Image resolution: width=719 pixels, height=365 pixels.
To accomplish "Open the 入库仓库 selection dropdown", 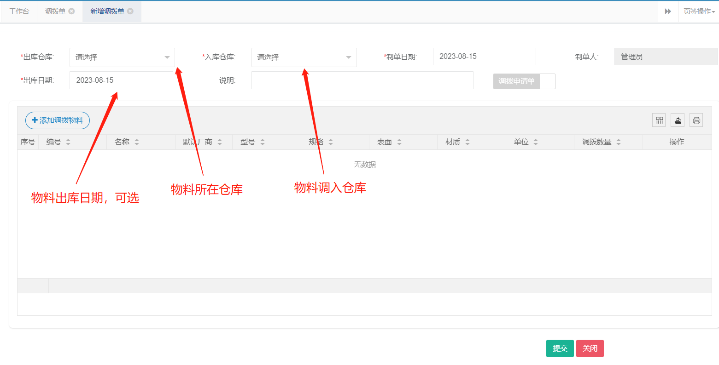I will (x=304, y=57).
